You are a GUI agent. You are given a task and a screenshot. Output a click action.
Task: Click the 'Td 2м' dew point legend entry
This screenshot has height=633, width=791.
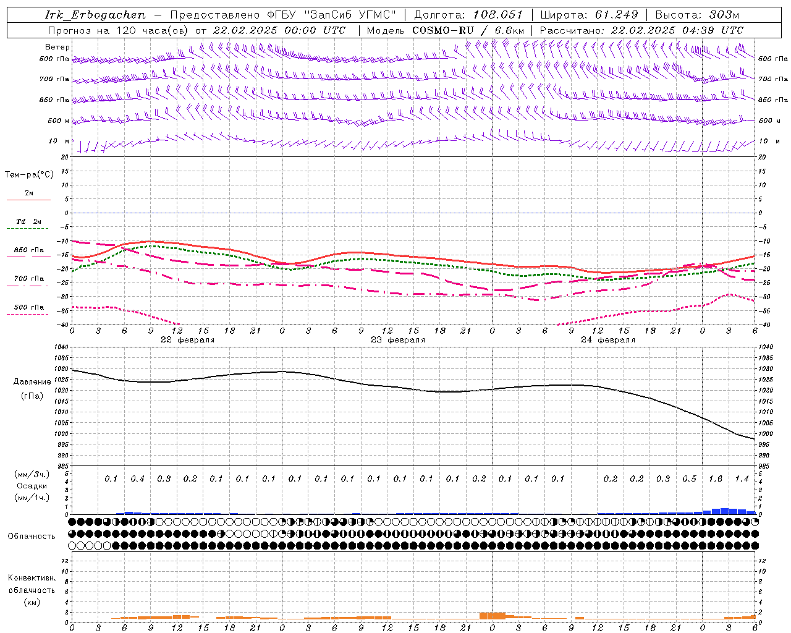coord(29,221)
